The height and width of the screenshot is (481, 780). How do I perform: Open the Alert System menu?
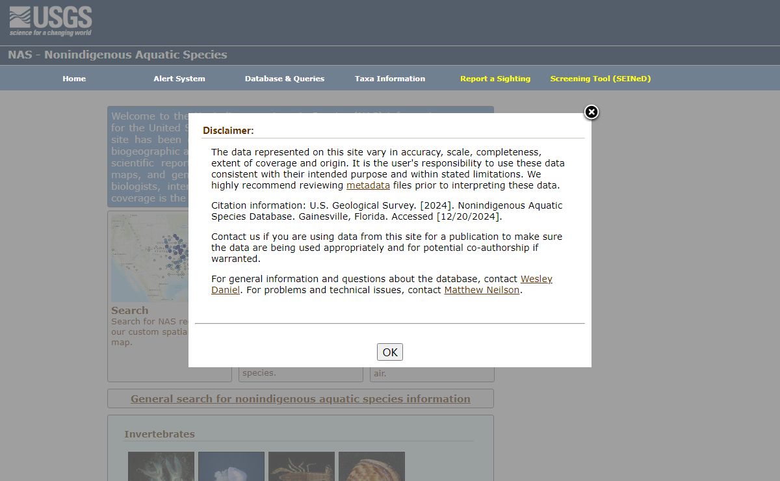[179, 79]
